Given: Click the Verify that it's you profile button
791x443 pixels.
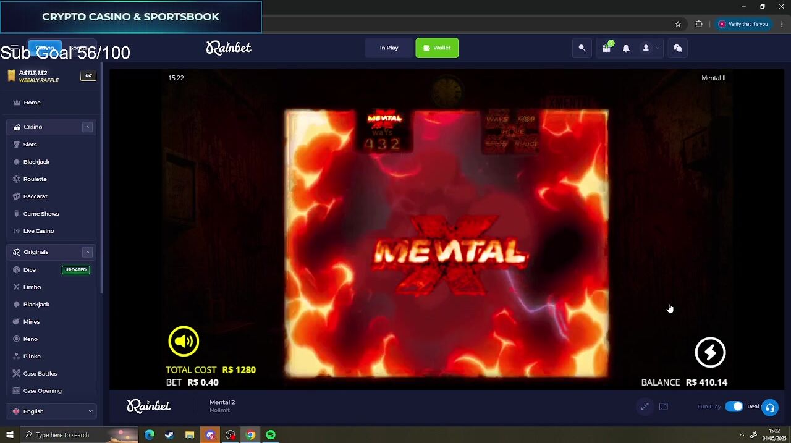Looking at the screenshot, I should 743,24.
